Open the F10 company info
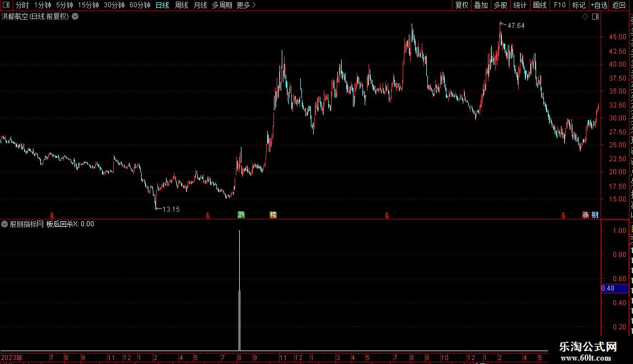 pos(560,5)
